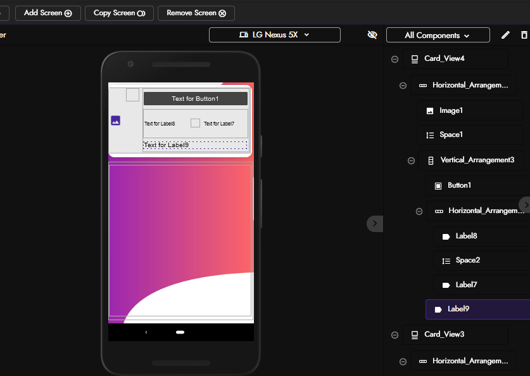Toggle hidden components visibility eye icon
Image resolution: width=530 pixels, height=376 pixels.
(x=372, y=35)
